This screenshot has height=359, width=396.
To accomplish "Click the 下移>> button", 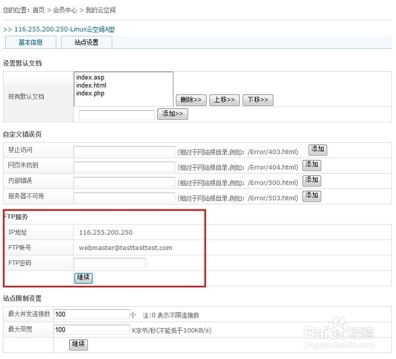I will (x=258, y=100).
